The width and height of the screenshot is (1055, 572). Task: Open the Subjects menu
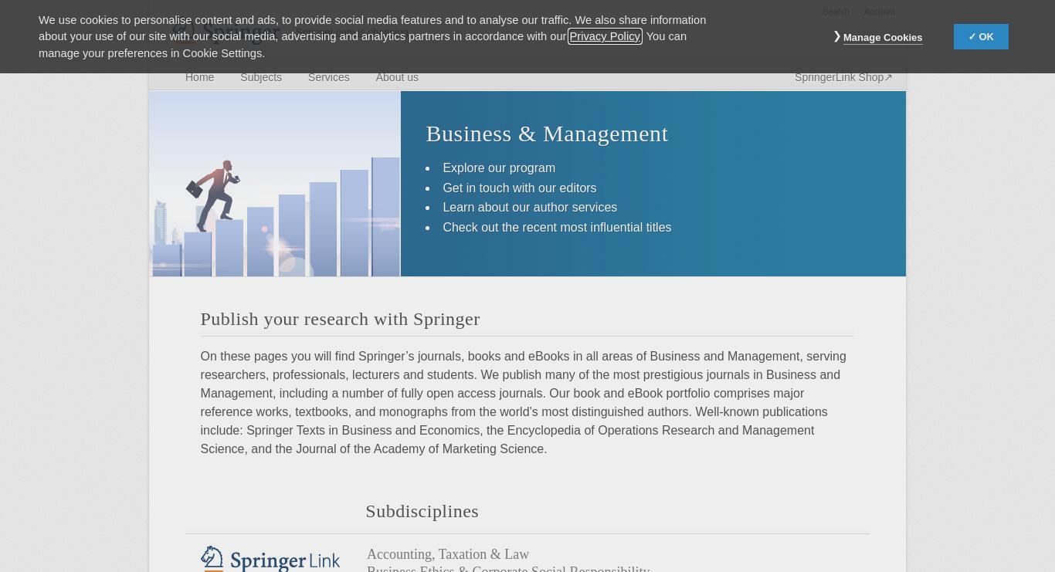(x=261, y=77)
